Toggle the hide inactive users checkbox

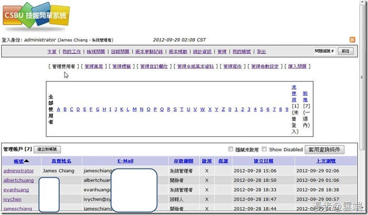pyautogui.click(x=231, y=149)
